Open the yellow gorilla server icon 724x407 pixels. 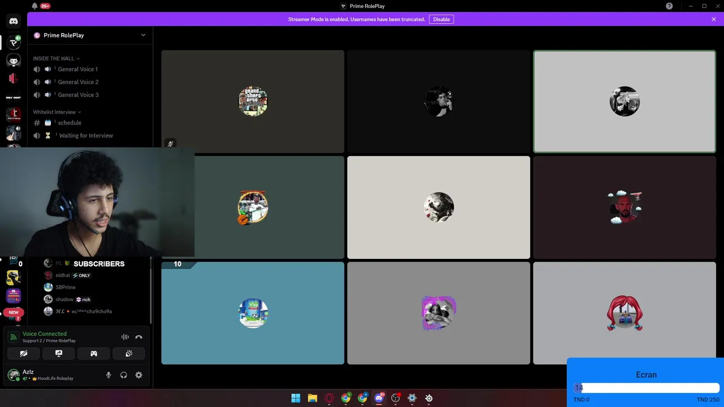[14, 277]
